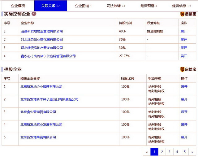Select page 1 in pagination
Viewport: 198px width, 157px height.
(x=154, y=152)
